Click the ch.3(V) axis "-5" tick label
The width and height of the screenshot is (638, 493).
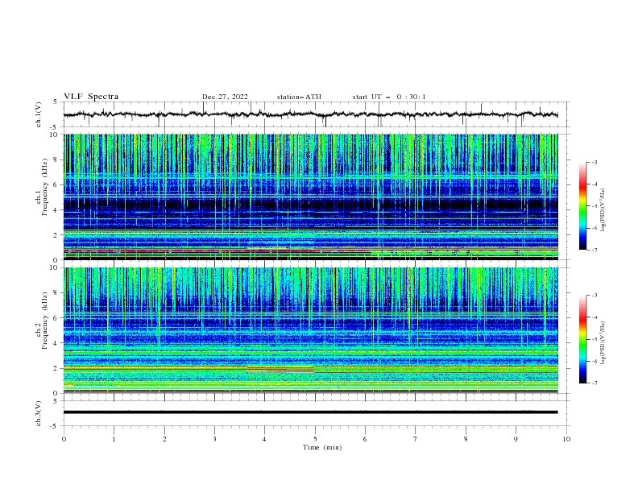tap(55, 426)
